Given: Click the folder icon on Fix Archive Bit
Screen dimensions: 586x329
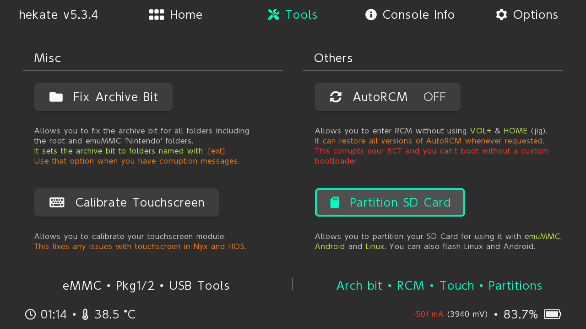Looking at the screenshot, I should coord(55,97).
